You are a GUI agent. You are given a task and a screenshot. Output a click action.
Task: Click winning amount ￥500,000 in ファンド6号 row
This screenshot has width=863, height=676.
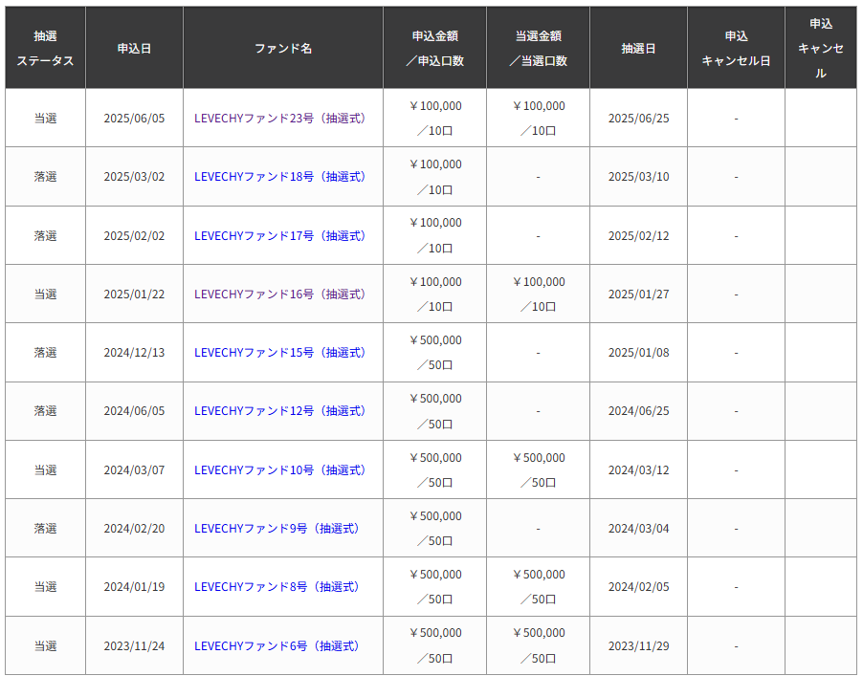(539, 633)
